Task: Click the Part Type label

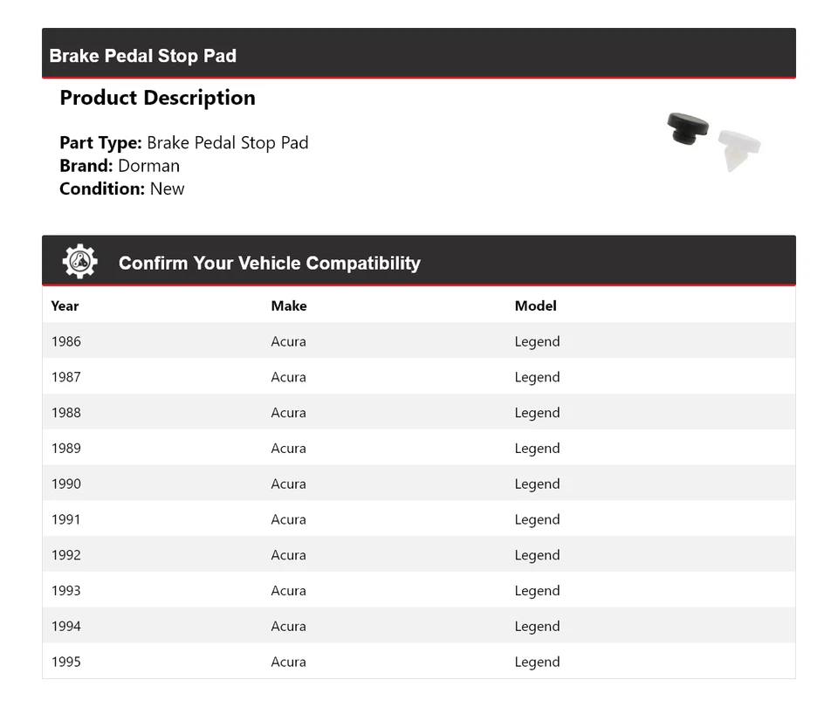Action: [x=100, y=143]
